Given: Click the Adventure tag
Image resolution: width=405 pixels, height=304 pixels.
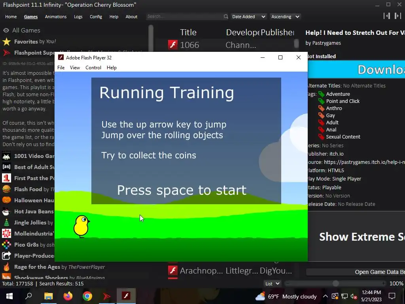Looking at the screenshot, I should [x=338, y=94].
